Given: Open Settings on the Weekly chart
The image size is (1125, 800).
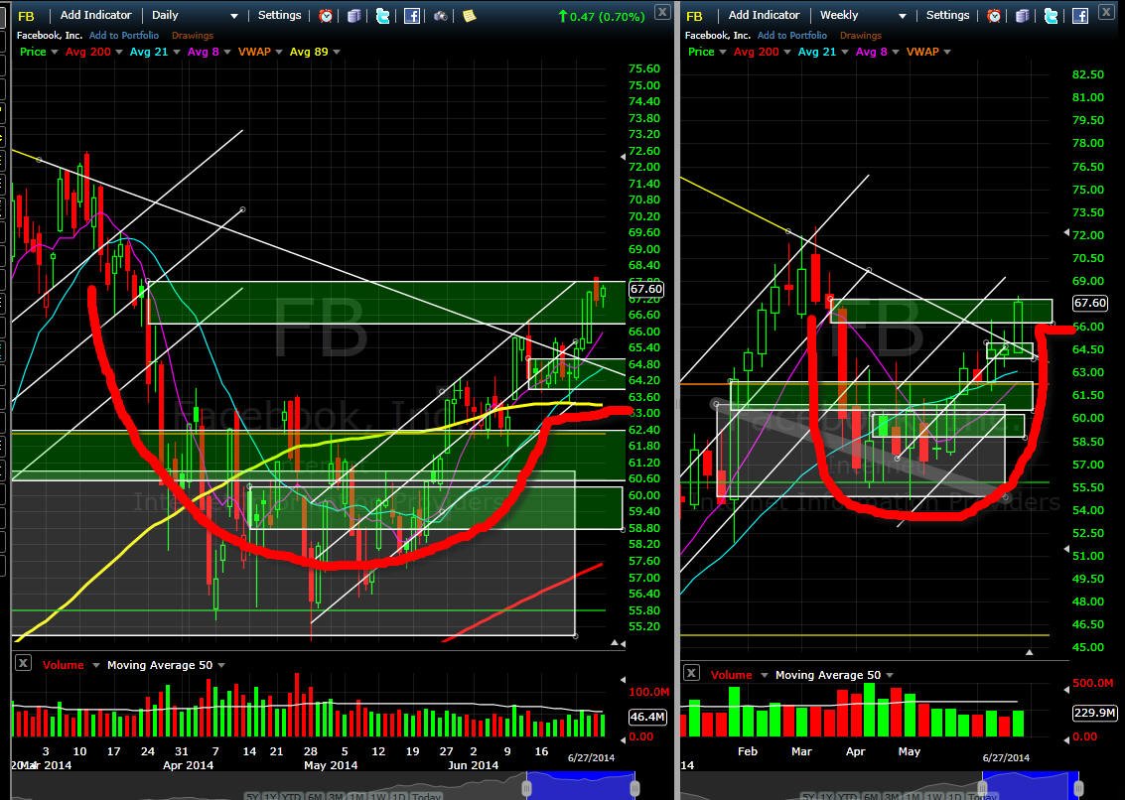Looking at the screenshot, I should pos(948,15).
